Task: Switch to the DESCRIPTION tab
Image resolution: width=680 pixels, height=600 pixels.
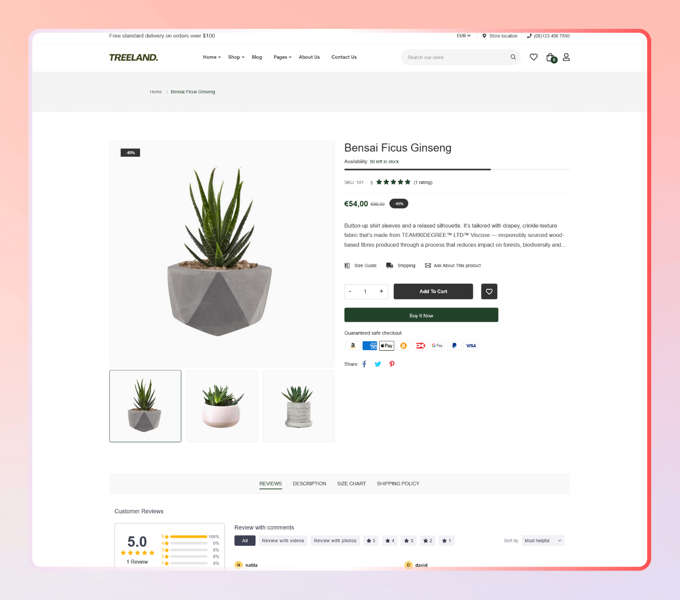Action: (x=309, y=484)
